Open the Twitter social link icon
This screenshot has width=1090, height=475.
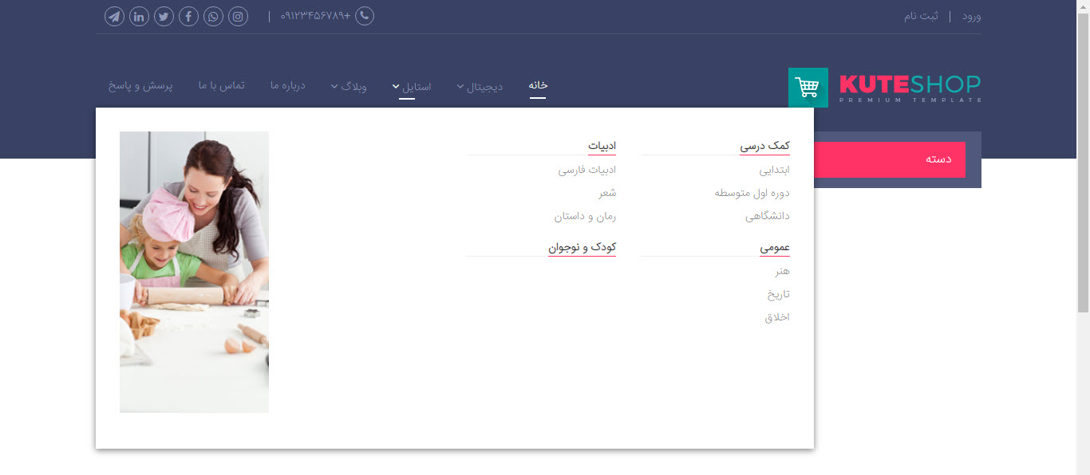pos(164,16)
